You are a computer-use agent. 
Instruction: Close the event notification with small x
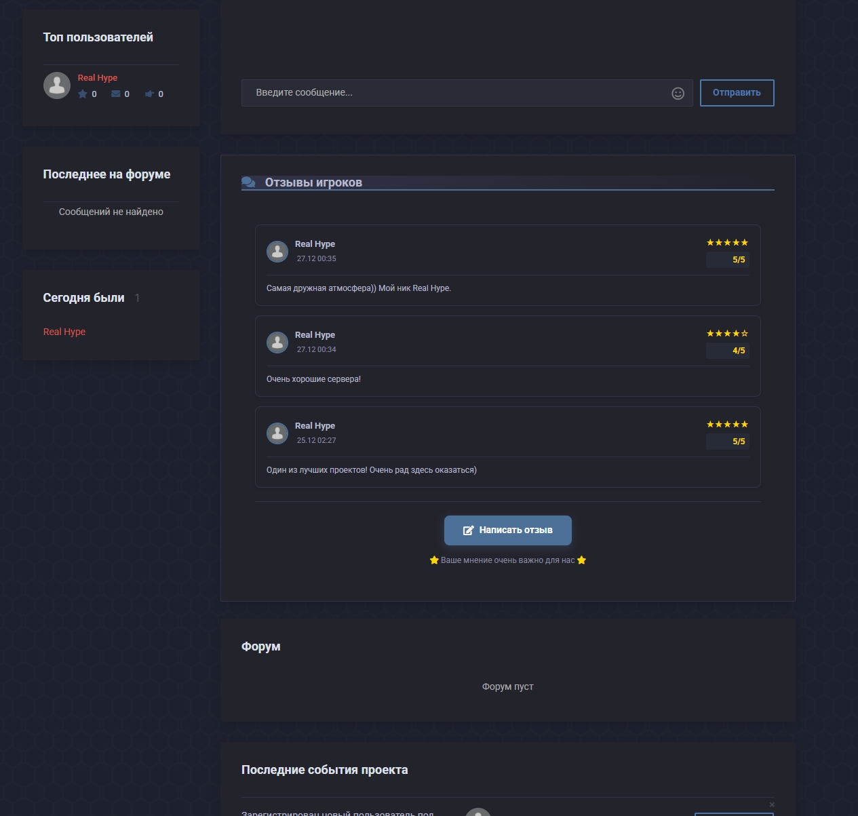(772, 804)
